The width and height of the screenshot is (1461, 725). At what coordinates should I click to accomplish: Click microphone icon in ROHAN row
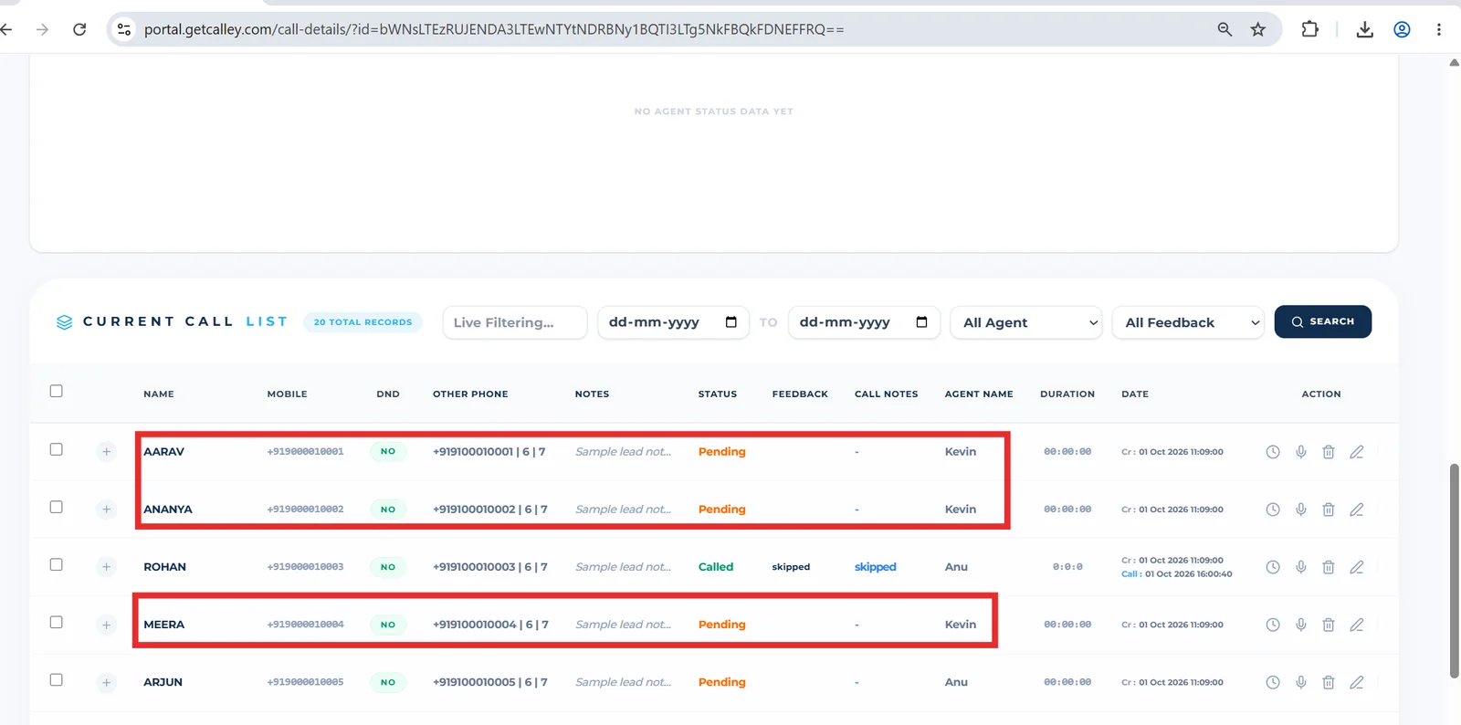click(1301, 567)
